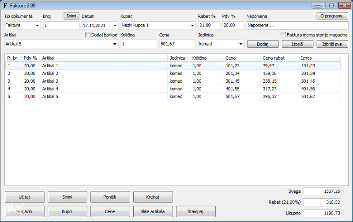The image size is (353, 222).
Task: Open the Kupac combo box list
Action: [x=192, y=25]
